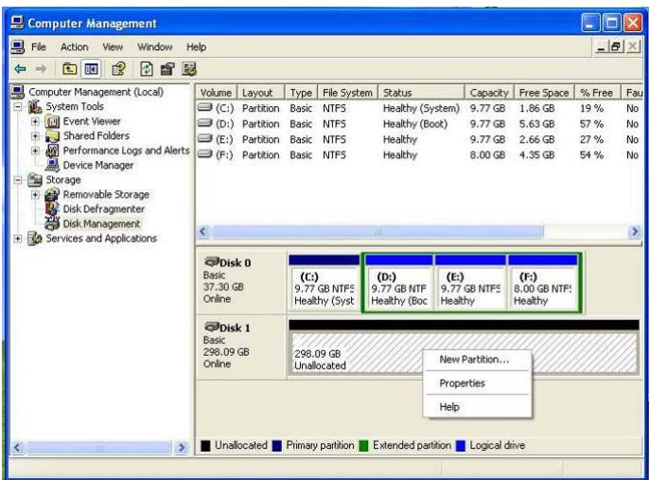Sort by the Capacity column header

[489, 93]
